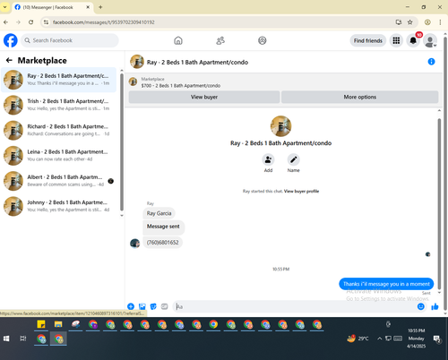Open emoji picker in message box

[420, 306]
